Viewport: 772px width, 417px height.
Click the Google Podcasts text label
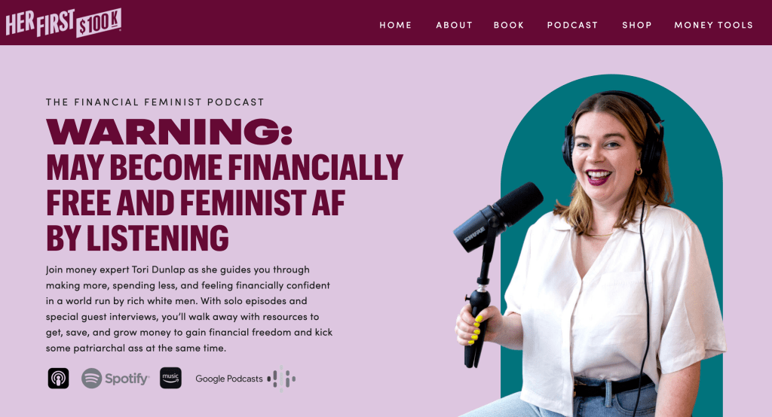click(229, 379)
